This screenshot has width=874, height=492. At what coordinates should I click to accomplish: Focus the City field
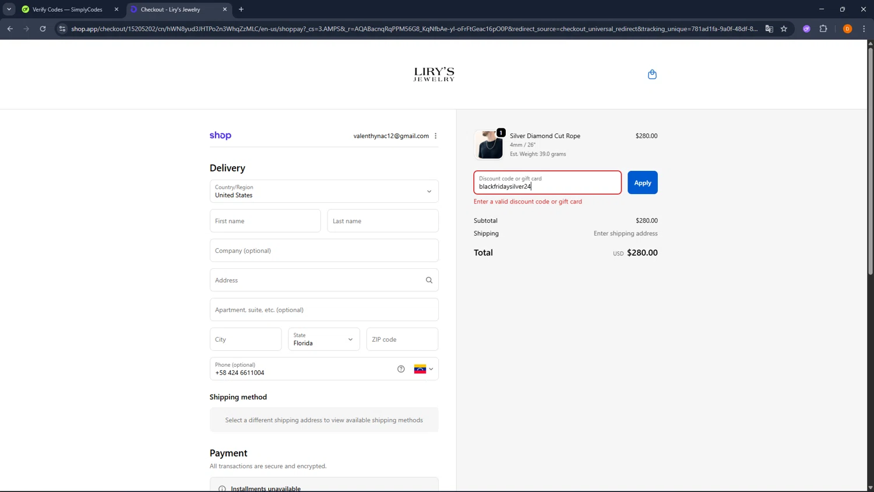246,339
